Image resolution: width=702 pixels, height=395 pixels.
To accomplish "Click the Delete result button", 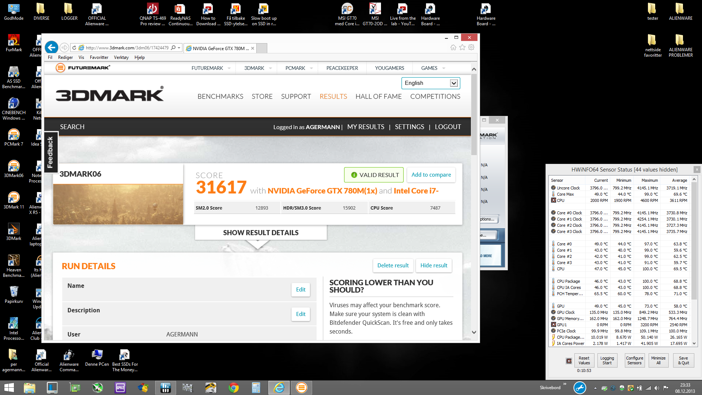I will pos(393,266).
